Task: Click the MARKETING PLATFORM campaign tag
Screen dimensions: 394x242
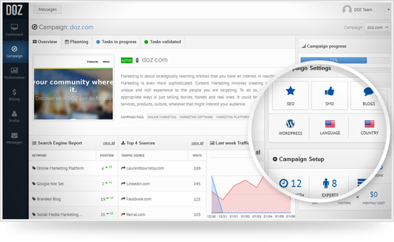Action: [232, 117]
